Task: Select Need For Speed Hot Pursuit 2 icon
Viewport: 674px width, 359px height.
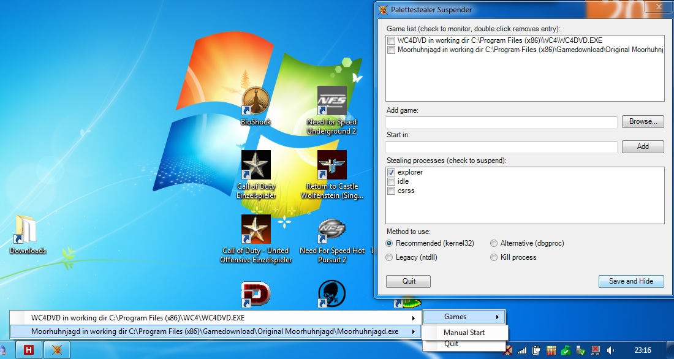Action: [x=332, y=240]
